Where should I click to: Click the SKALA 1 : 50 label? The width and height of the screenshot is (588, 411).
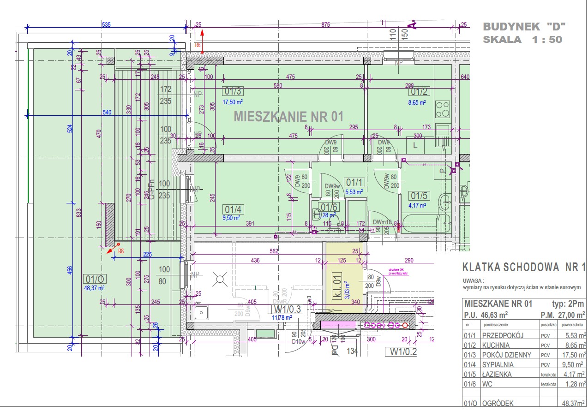click(522, 40)
